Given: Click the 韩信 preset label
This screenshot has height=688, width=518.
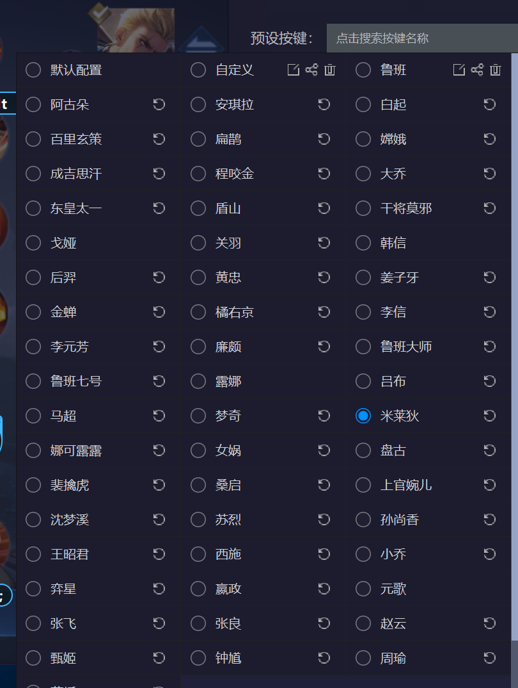Looking at the screenshot, I should coord(393,243).
